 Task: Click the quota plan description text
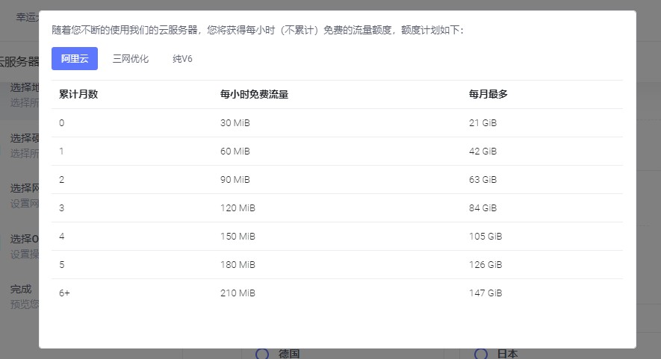258,31
